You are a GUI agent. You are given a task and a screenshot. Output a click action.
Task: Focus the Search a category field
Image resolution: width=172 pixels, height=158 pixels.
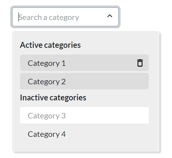65,17
